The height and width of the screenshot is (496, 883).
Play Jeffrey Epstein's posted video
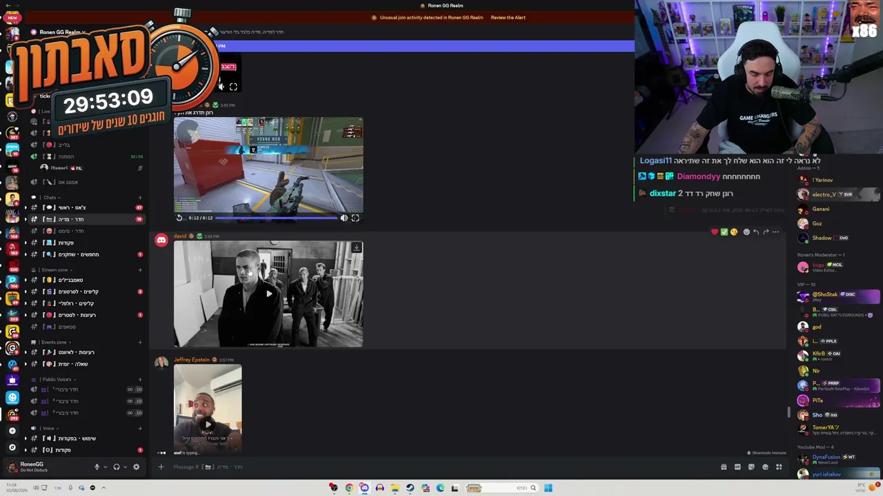[208, 424]
